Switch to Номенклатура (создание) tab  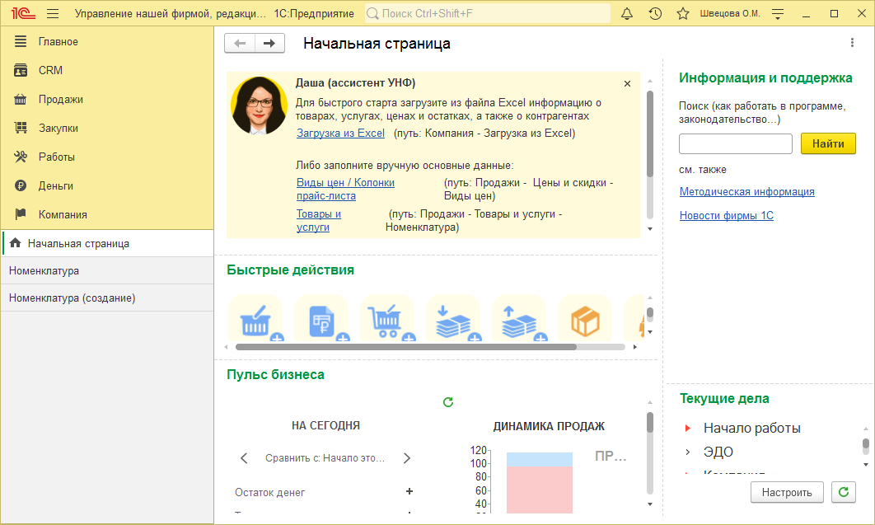107,298
